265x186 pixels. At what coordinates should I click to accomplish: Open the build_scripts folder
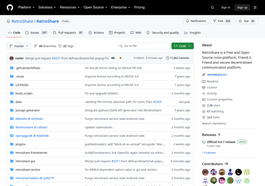tap(24, 93)
